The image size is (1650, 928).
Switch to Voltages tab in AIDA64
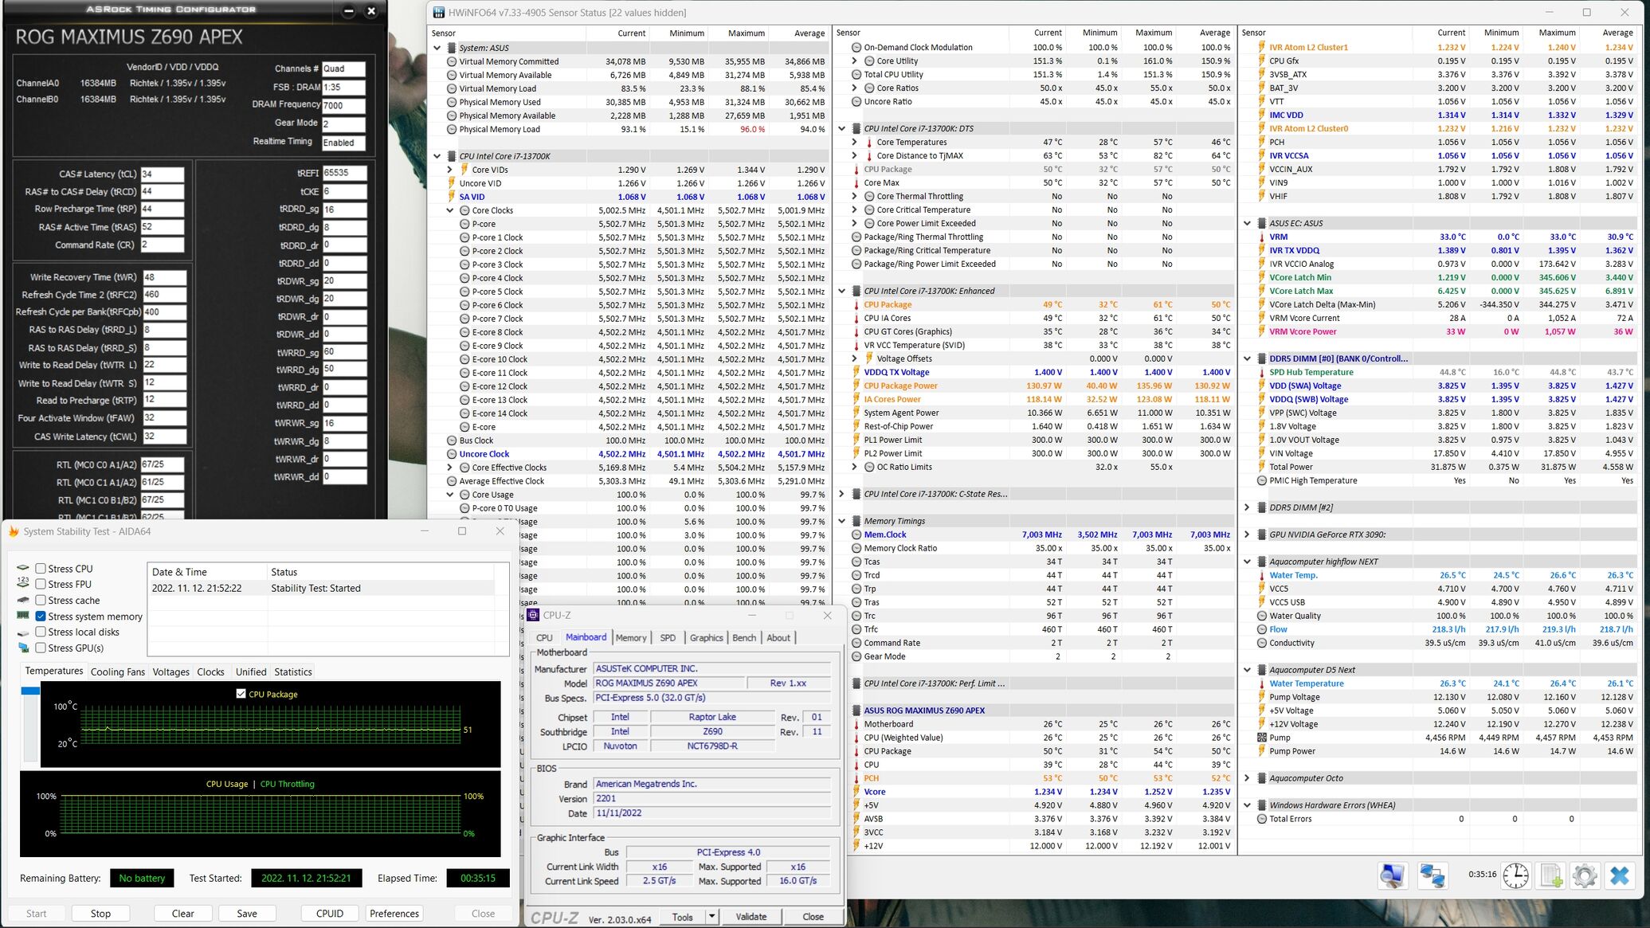[x=171, y=672]
